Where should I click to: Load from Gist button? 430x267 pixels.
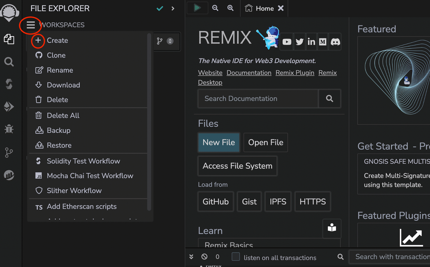249,202
